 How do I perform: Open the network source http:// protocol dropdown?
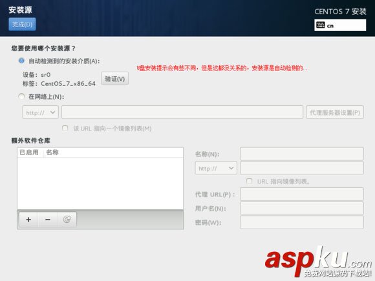(41, 112)
